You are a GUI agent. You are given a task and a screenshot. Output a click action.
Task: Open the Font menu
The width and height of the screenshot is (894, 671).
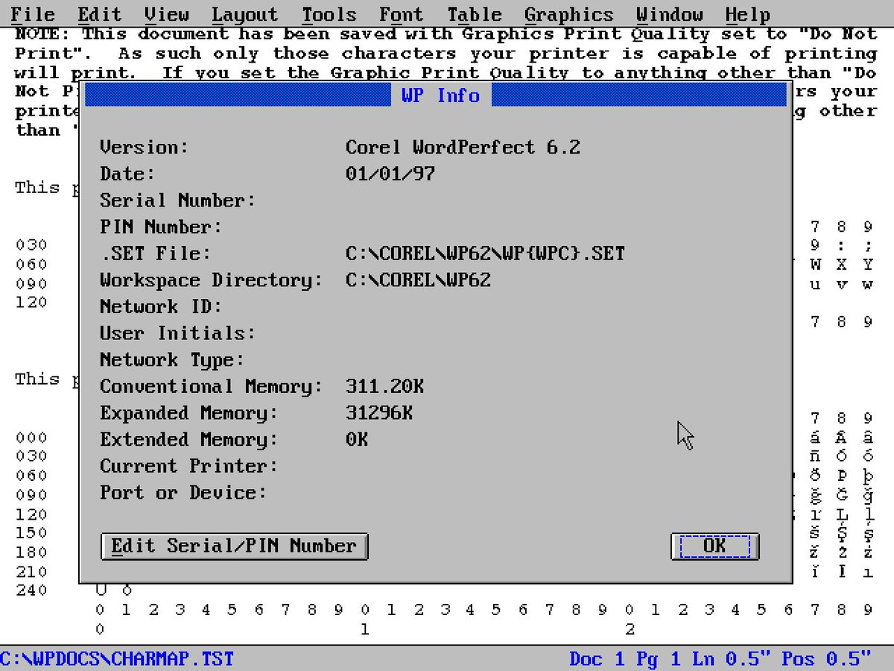(x=401, y=14)
